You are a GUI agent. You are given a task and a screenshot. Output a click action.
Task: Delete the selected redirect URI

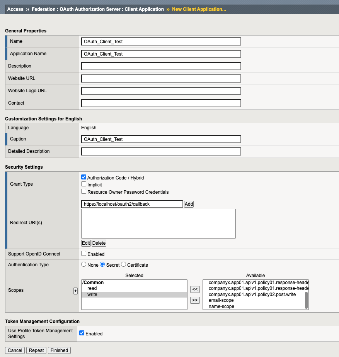click(x=99, y=243)
